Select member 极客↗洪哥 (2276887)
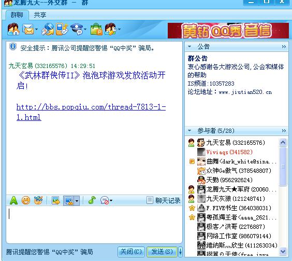The height and width of the screenshot is (261, 292). [232, 227]
